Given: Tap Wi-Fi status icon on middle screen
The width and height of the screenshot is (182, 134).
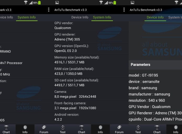Looking at the screenshot, I should [x=101, y=3].
